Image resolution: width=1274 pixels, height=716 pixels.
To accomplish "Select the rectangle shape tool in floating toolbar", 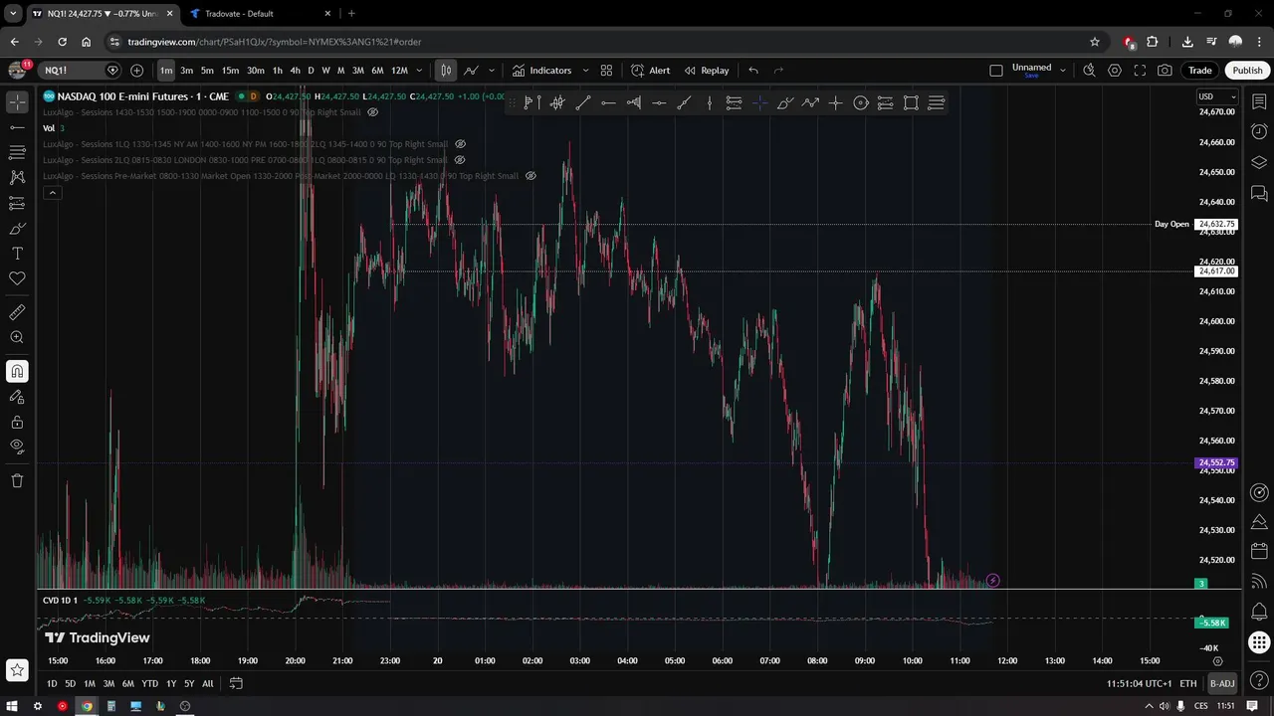I will pos(911,102).
